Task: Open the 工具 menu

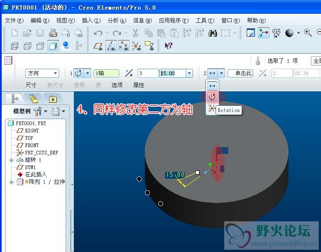Action: coord(205,21)
